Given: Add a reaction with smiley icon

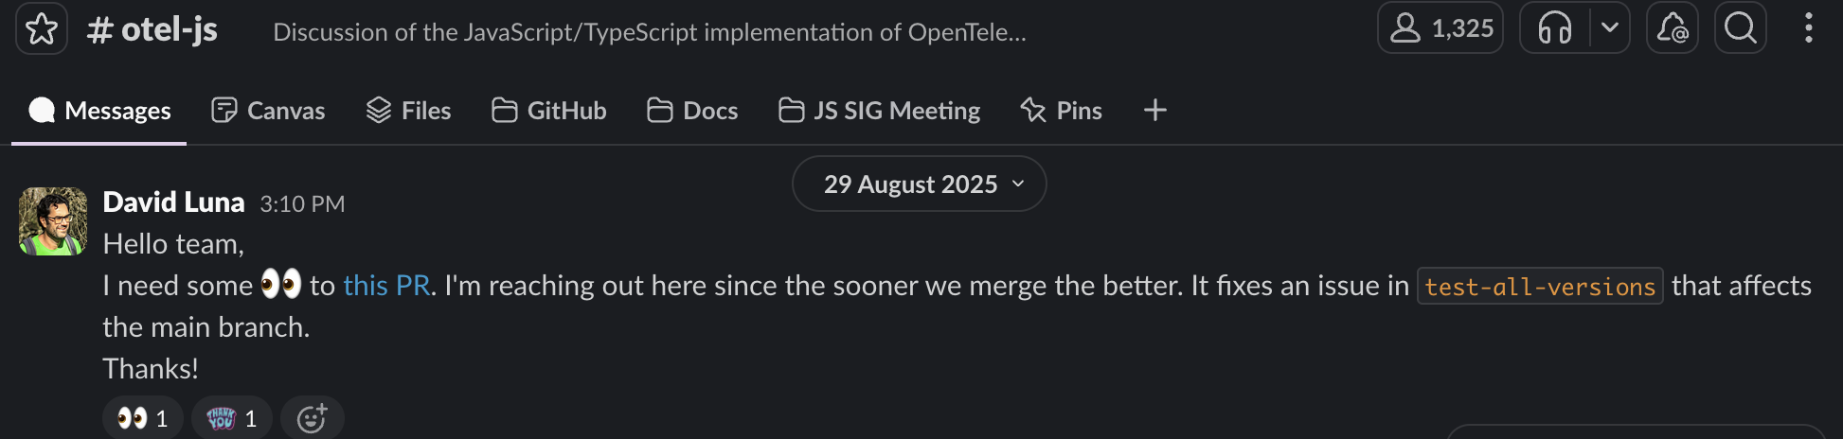Looking at the screenshot, I should [312, 418].
